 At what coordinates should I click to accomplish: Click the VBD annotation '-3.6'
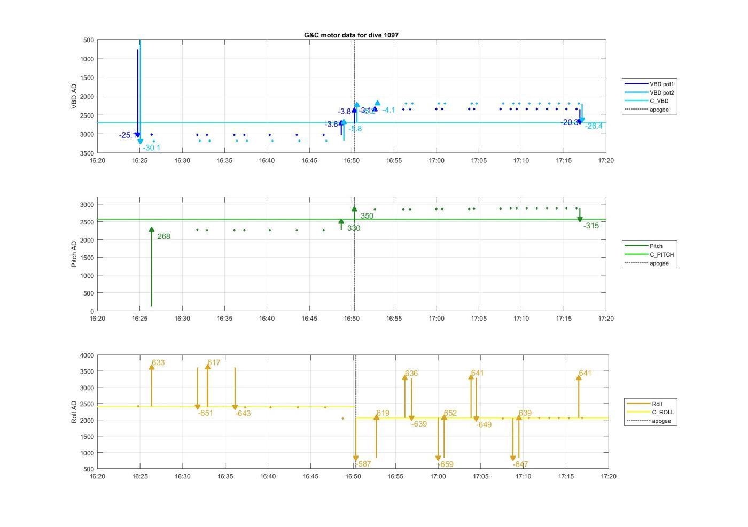tap(331, 125)
